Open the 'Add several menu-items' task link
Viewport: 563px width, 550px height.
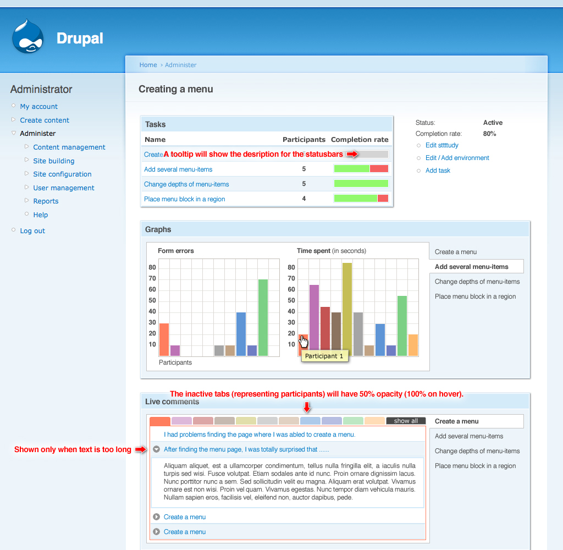click(178, 169)
